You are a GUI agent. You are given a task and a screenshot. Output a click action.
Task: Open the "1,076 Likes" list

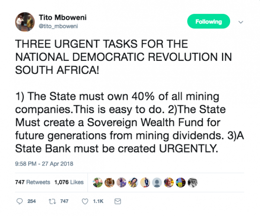coord(68,182)
